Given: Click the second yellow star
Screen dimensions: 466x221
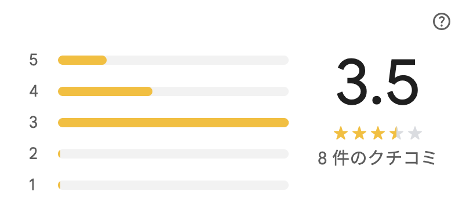Looking at the screenshot, I should [359, 133].
